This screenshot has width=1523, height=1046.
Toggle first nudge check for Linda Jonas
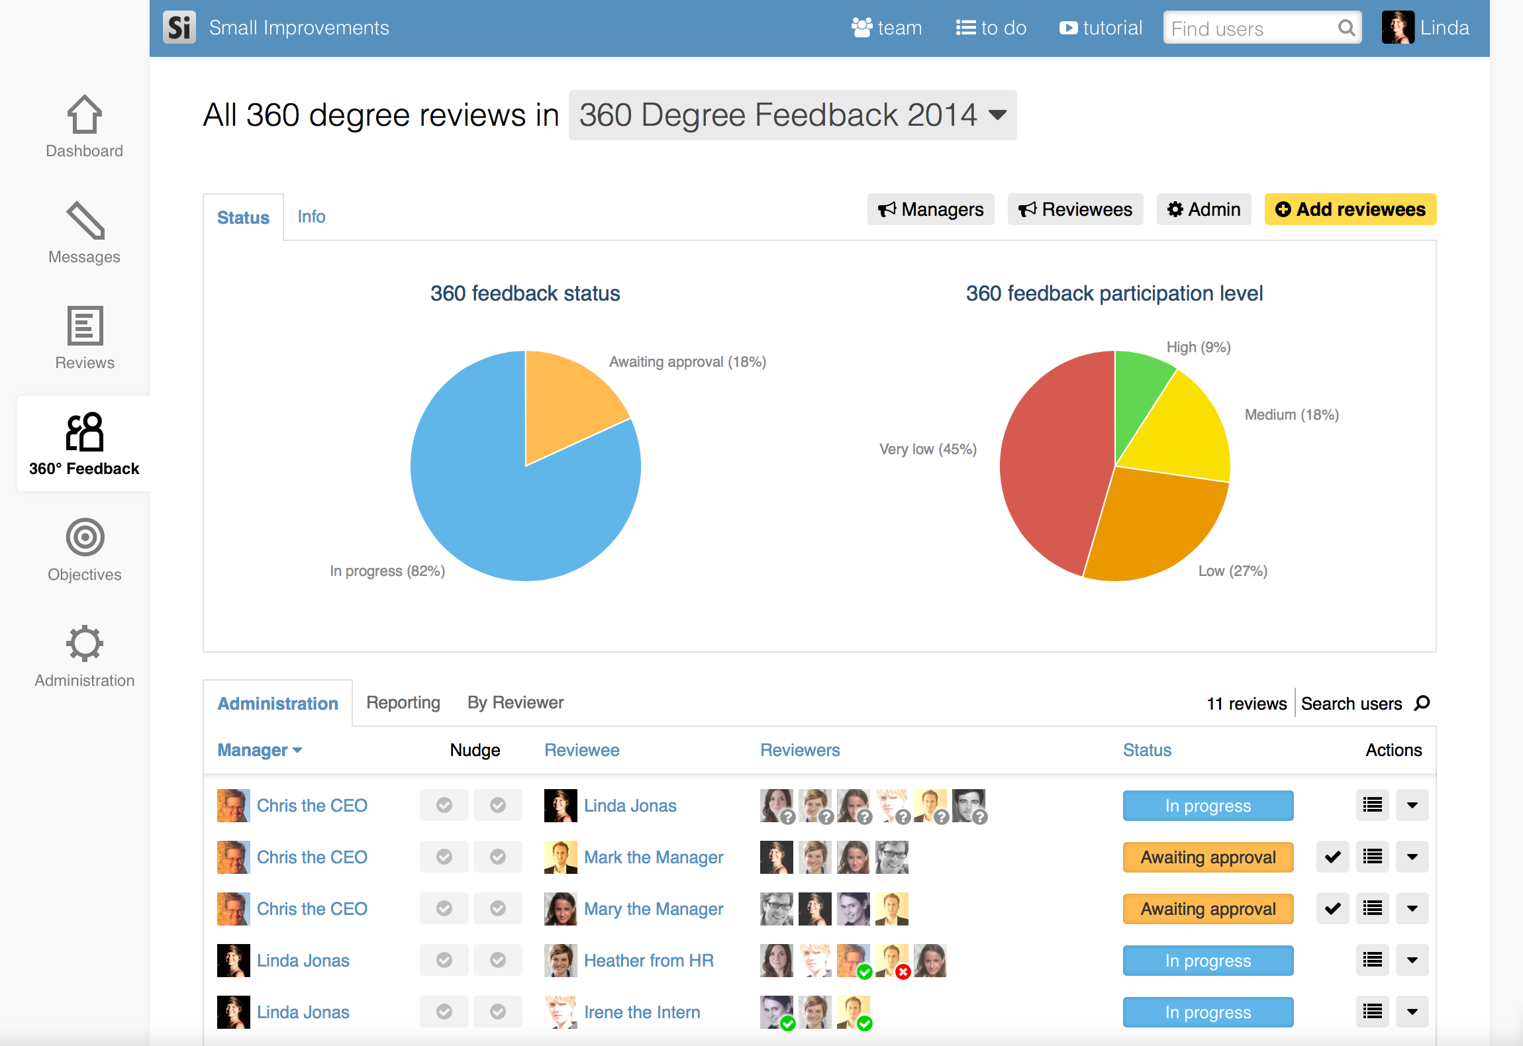tap(444, 805)
